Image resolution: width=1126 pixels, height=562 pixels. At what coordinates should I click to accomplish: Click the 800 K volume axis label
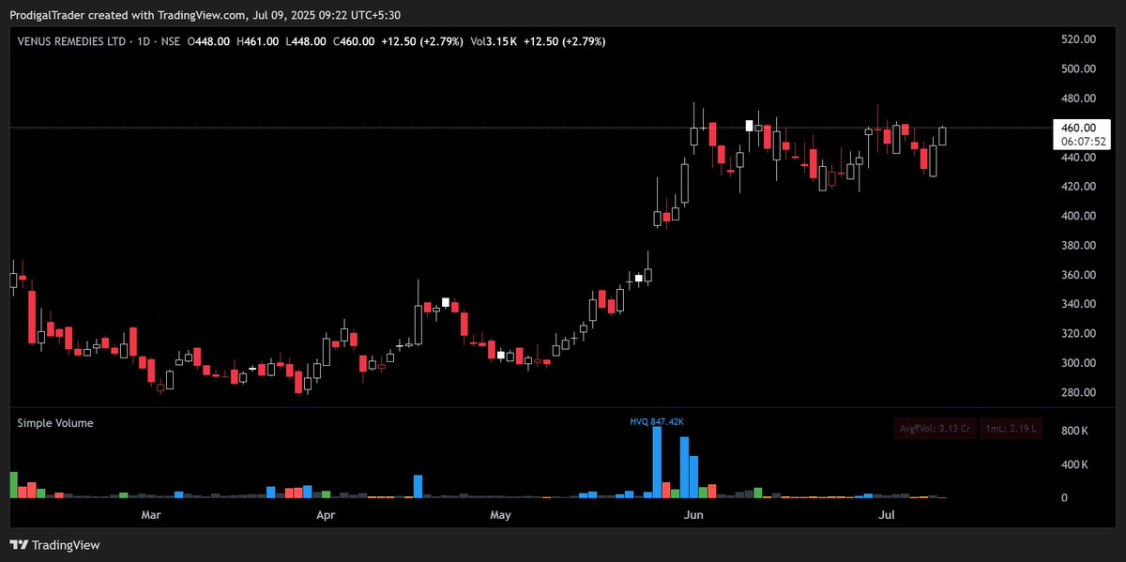(x=1074, y=431)
